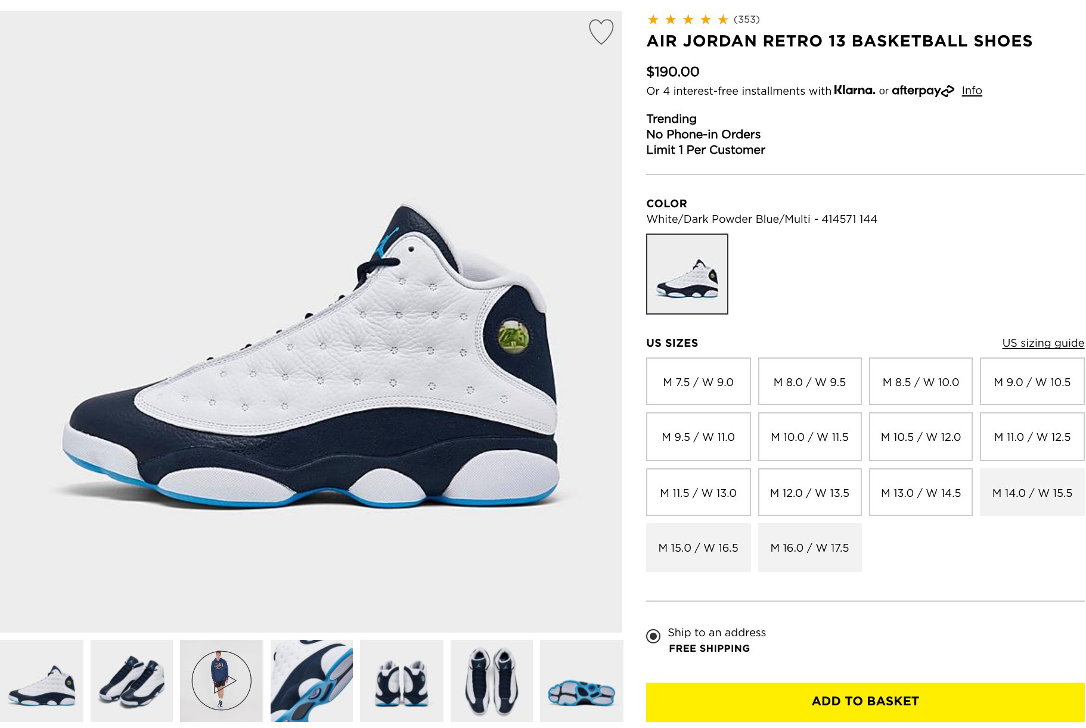This screenshot has height=728, width=1086.
Task: View the shoe outsole bottom thumbnail
Action: [x=581, y=681]
